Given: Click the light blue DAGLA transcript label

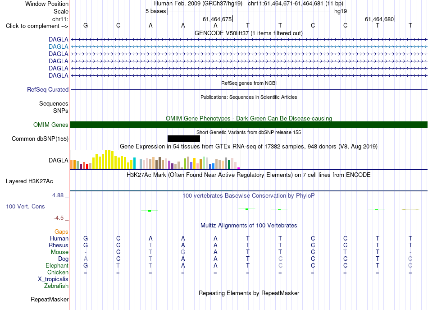Looking at the screenshot, I should click(59, 47).
